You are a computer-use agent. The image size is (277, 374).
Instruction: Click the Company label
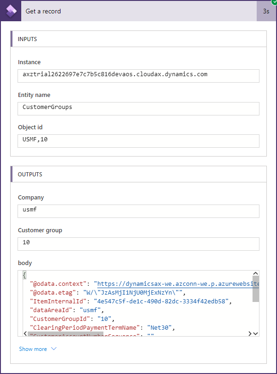click(x=31, y=198)
